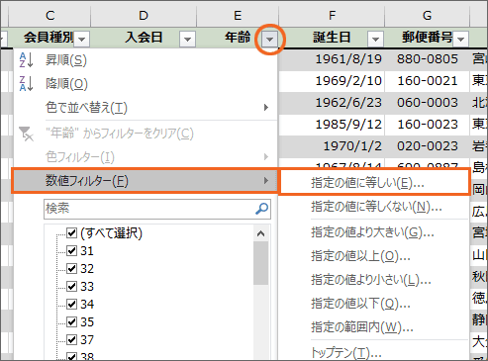
Task: Select column E header
Action: pos(238,15)
